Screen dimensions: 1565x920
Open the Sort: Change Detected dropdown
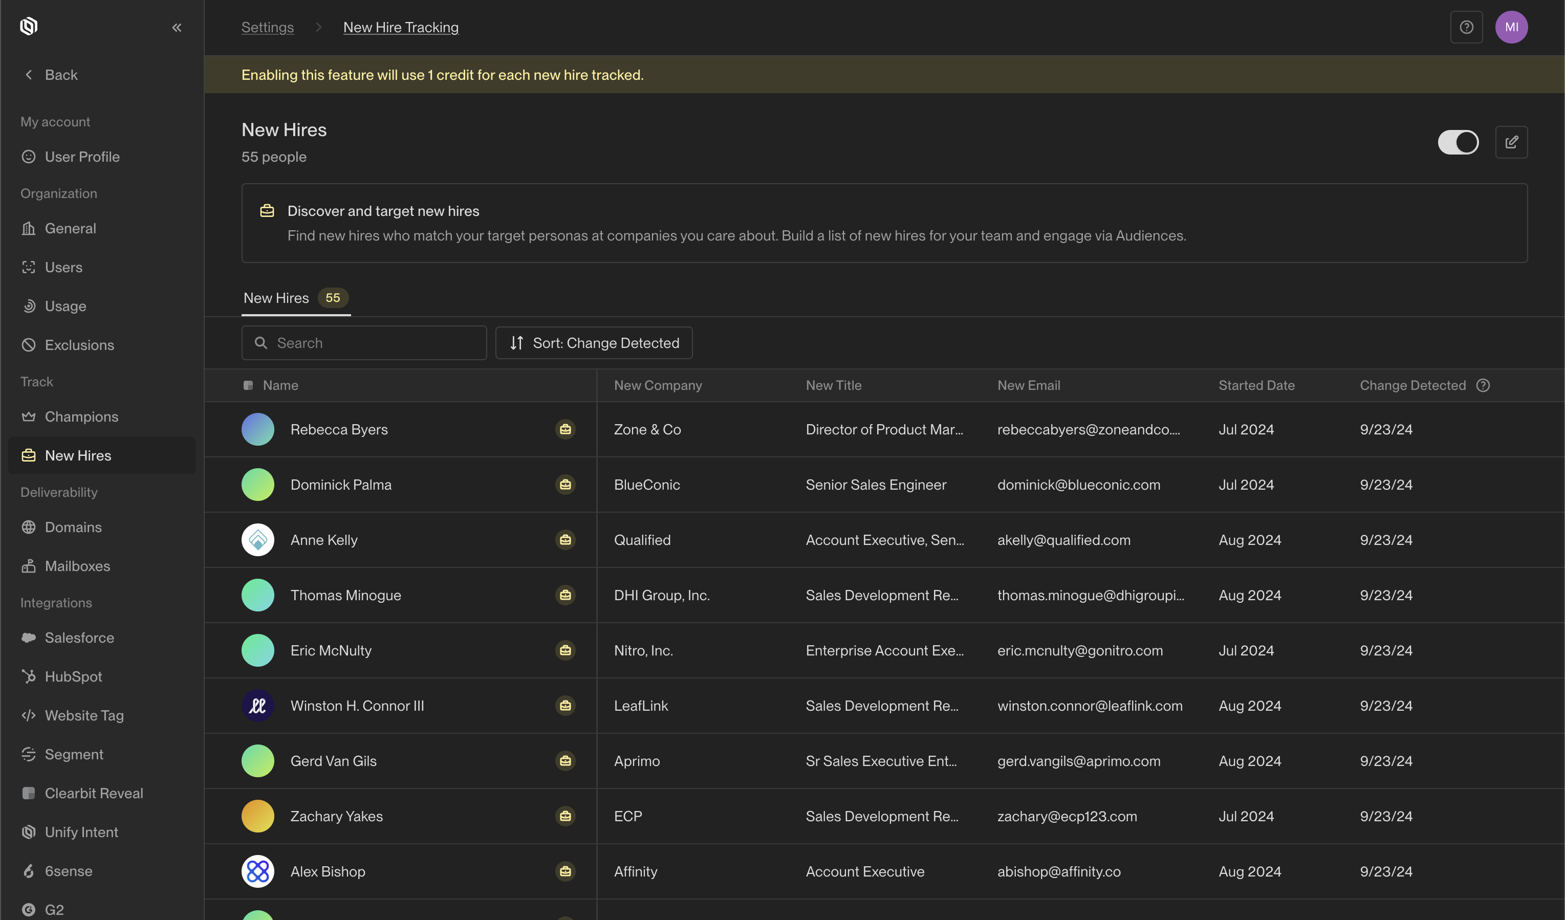594,343
